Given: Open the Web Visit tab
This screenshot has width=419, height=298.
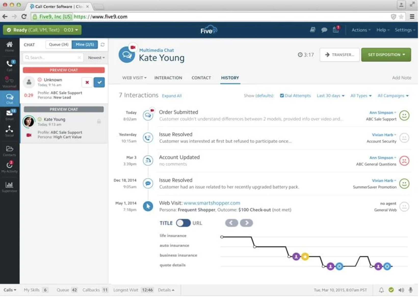Looking at the screenshot, I should coord(134,78).
